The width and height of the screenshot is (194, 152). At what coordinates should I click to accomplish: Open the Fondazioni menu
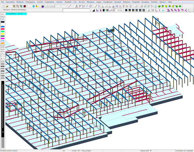108,2
